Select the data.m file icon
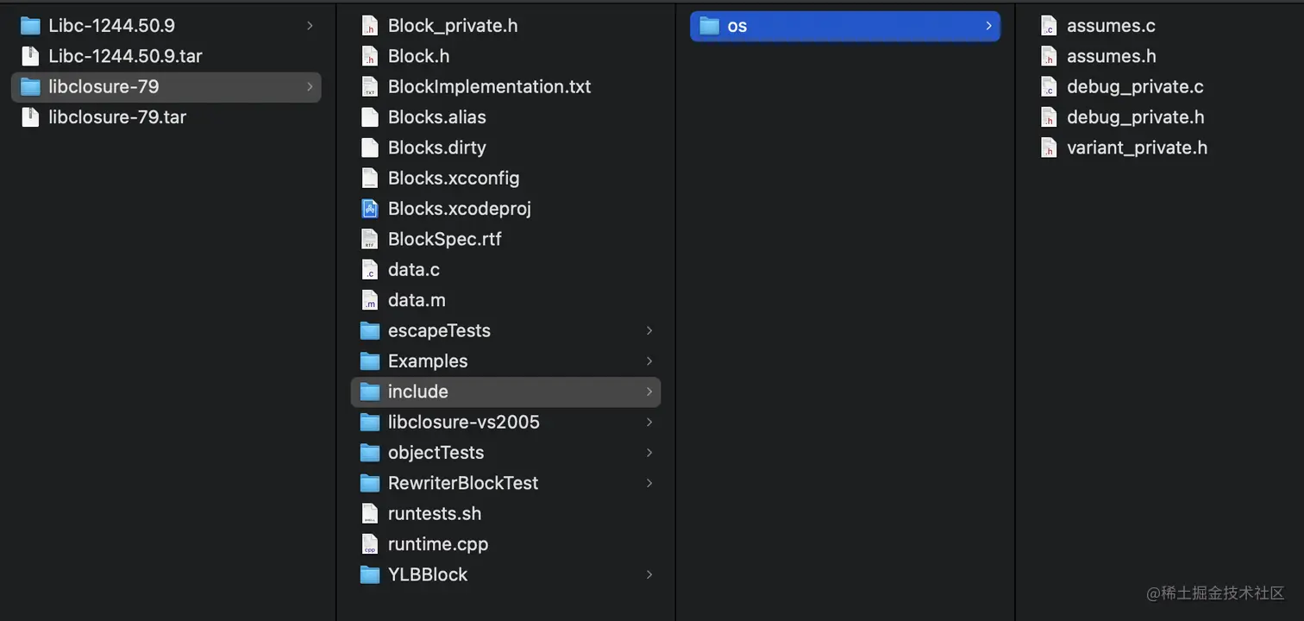1304x621 pixels. tap(369, 300)
